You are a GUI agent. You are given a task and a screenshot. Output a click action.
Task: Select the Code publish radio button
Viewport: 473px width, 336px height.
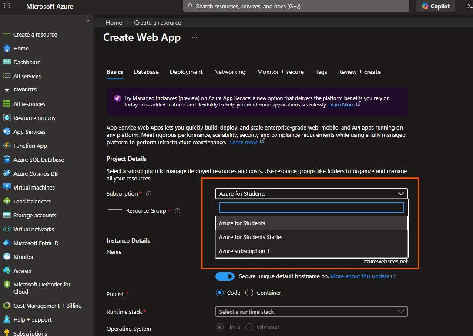tap(220, 293)
